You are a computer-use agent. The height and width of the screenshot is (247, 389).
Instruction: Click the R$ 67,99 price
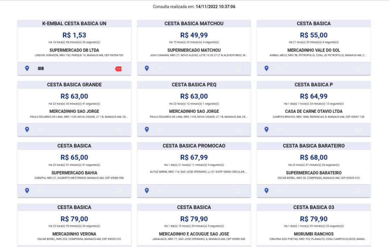click(x=194, y=157)
